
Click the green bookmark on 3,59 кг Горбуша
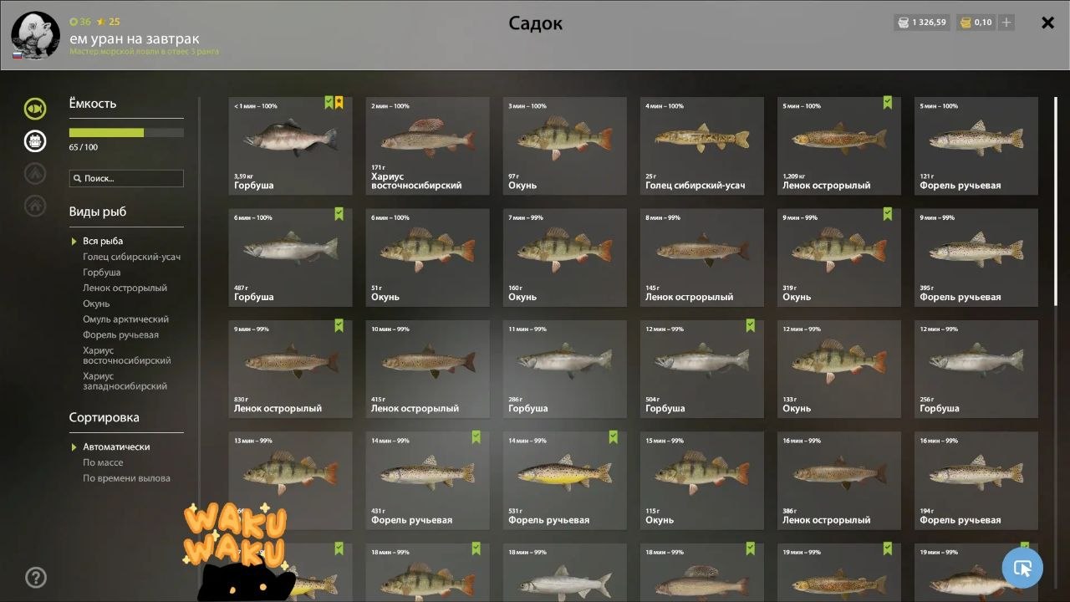329,103
